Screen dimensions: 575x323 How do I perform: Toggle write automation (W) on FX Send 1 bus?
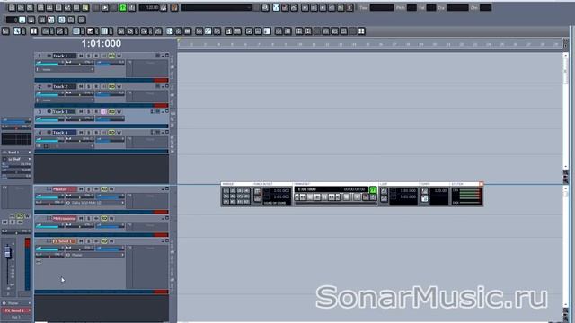pyautogui.click(x=111, y=241)
